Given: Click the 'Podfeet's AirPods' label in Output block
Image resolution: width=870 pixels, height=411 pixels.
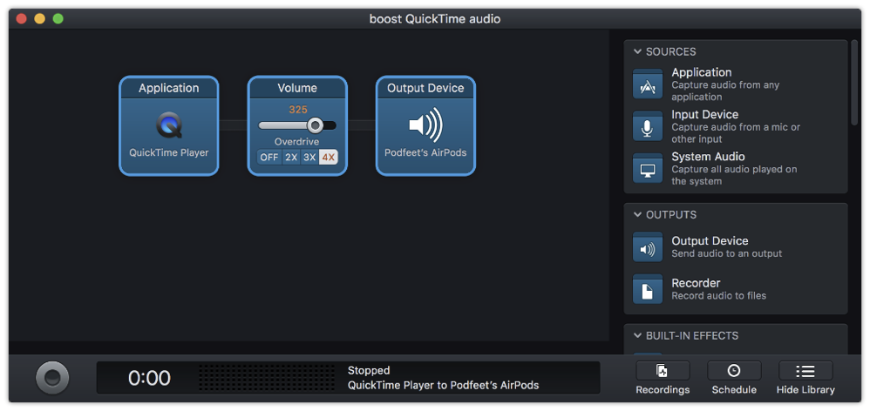Looking at the screenshot, I should coord(425,152).
